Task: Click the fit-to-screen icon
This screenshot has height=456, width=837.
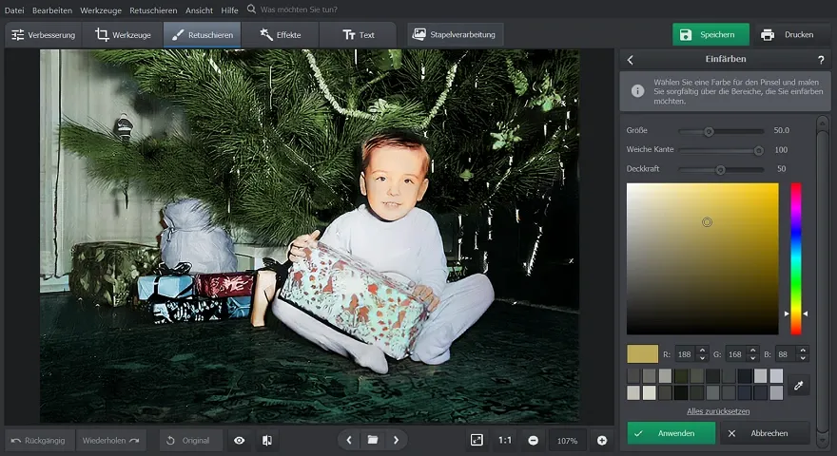Action: tap(477, 440)
